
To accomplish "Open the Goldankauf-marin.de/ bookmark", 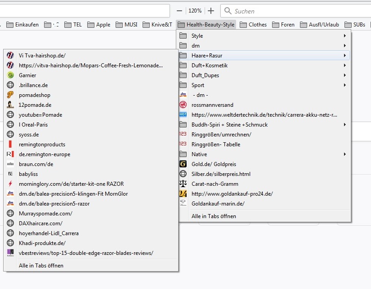I will click(264, 204).
